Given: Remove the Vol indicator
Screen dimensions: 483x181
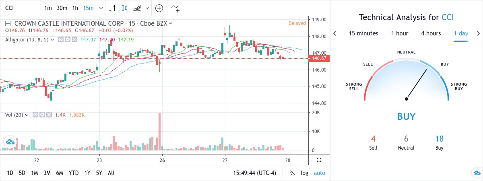Looking at the screenshot, I should (49, 115).
